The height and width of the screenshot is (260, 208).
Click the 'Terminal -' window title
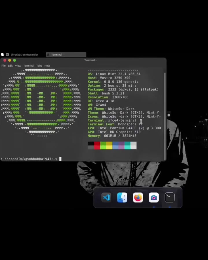[x=90, y=60]
